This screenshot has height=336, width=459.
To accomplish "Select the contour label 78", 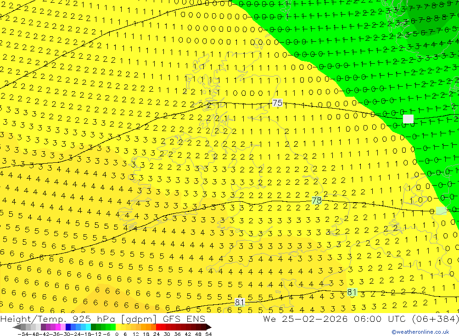I will [316, 201].
